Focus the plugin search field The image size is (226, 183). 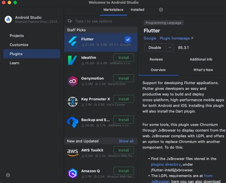[102, 21]
